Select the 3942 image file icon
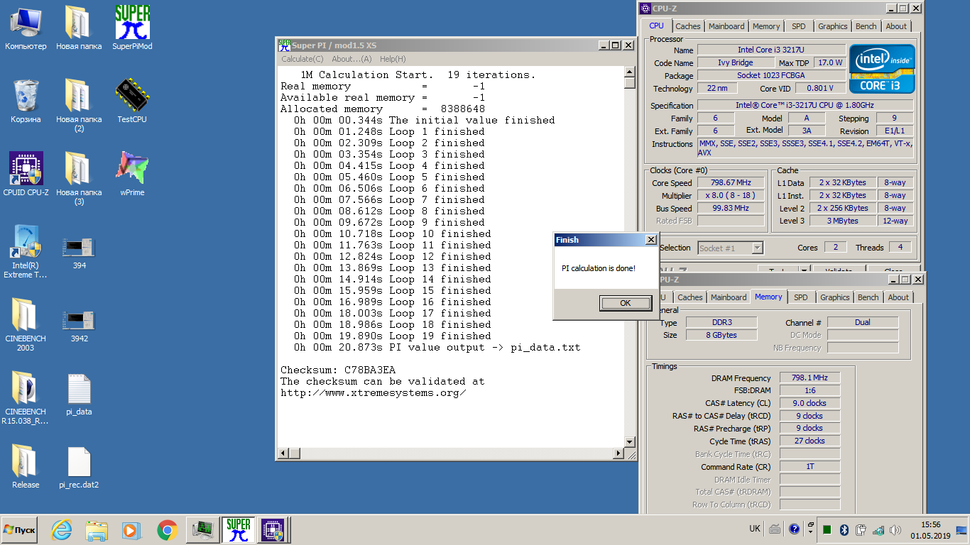The height and width of the screenshot is (545, 970). (79, 326)
